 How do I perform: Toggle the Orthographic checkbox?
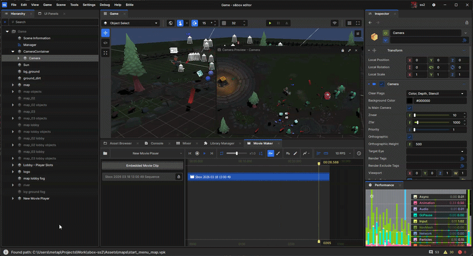point(410,137)
